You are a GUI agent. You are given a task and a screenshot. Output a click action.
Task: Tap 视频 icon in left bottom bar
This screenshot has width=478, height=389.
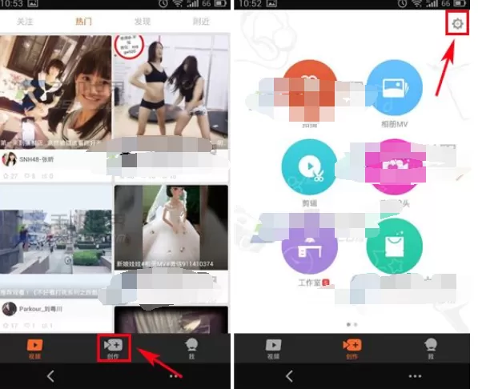[34, 348]
